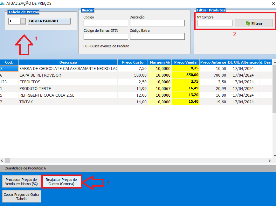Sort by Dt. Ult. Alteração column header
The width and height of the screenshot is (276, 206).
coord(243,62)
